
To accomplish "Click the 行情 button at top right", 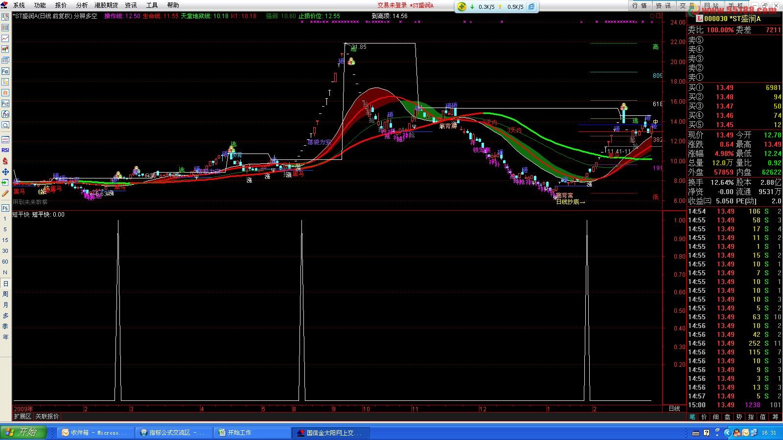I will [639, 6].
